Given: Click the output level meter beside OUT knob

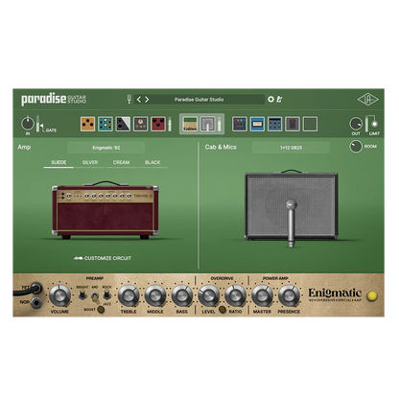Looking at the screenshot, I should 366,124.
